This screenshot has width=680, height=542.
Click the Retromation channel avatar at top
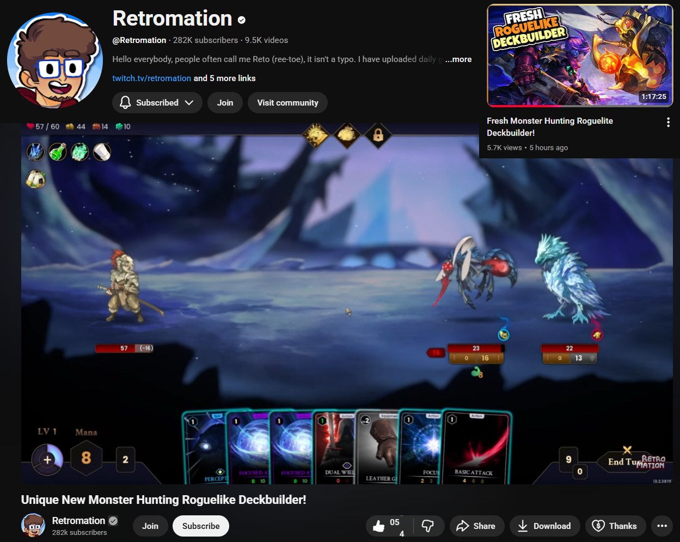55,60
